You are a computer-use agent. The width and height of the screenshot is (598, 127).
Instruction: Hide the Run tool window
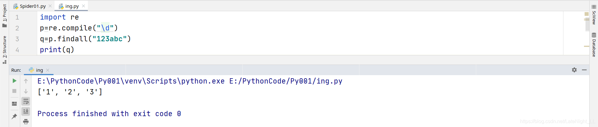click(584, 70)
